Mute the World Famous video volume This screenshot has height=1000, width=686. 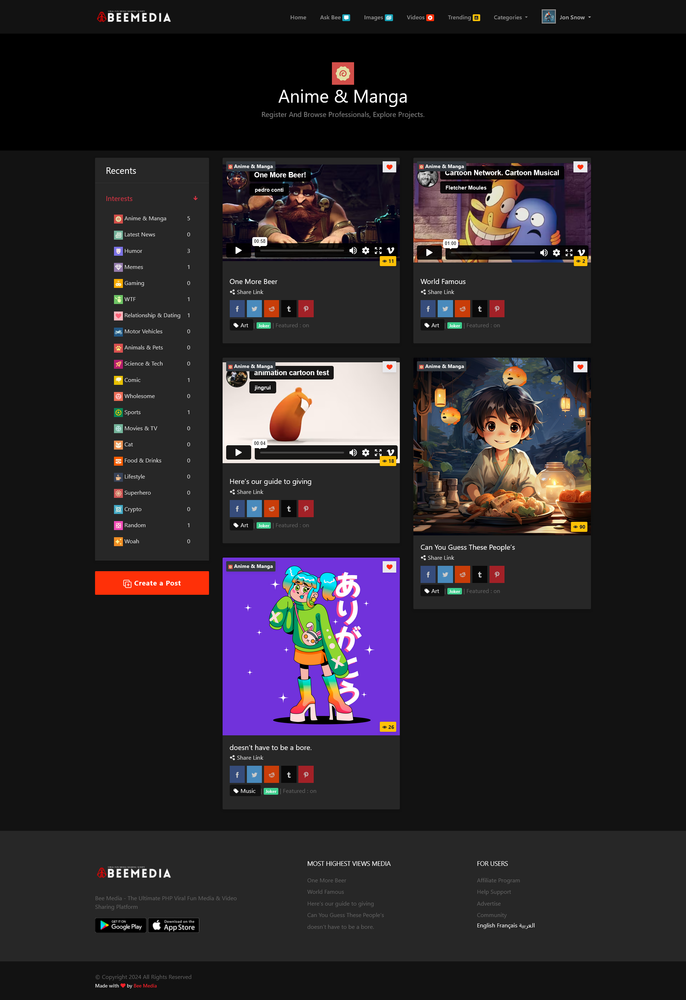(x=543, y=253)
